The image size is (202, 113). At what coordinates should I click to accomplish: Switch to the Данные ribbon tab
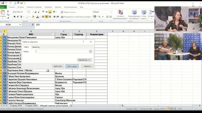pos(58,7)
